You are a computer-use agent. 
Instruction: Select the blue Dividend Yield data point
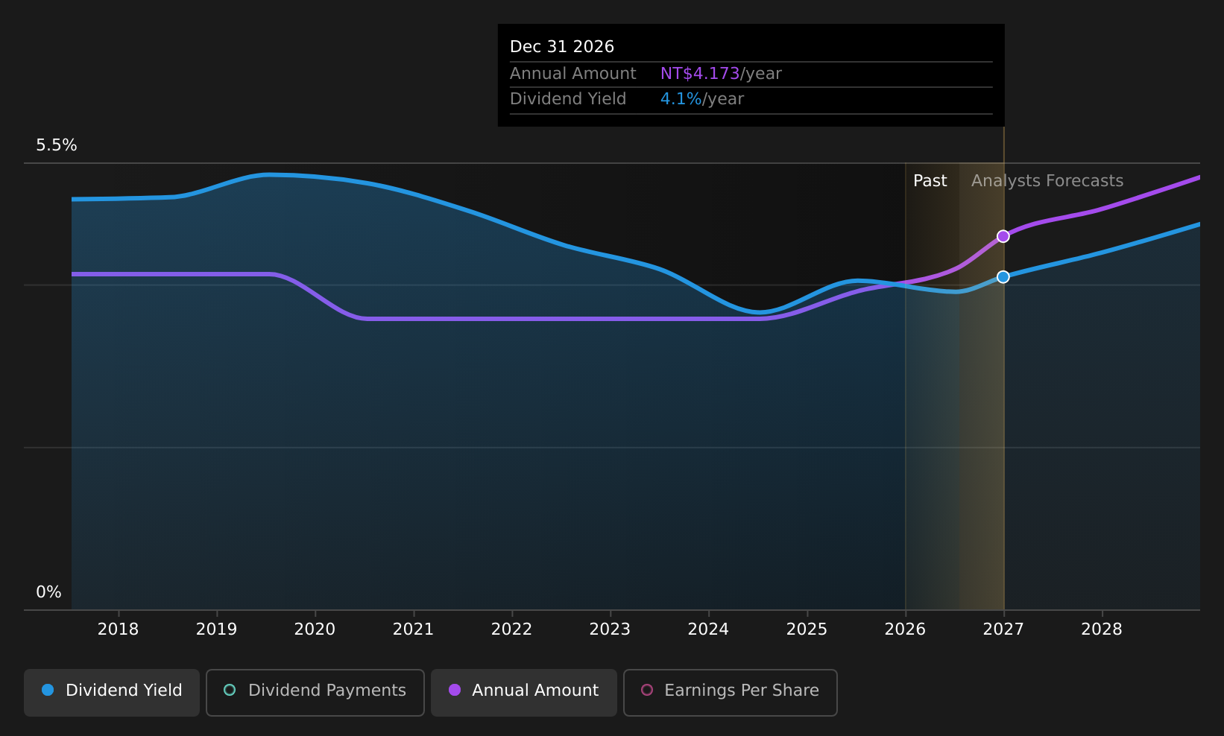1003,276
